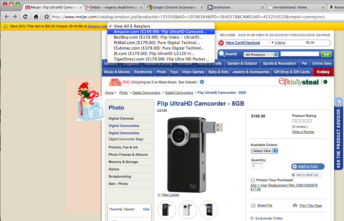Open the browser home page icon
The image size is (344, 221).
tap(36, 16)
